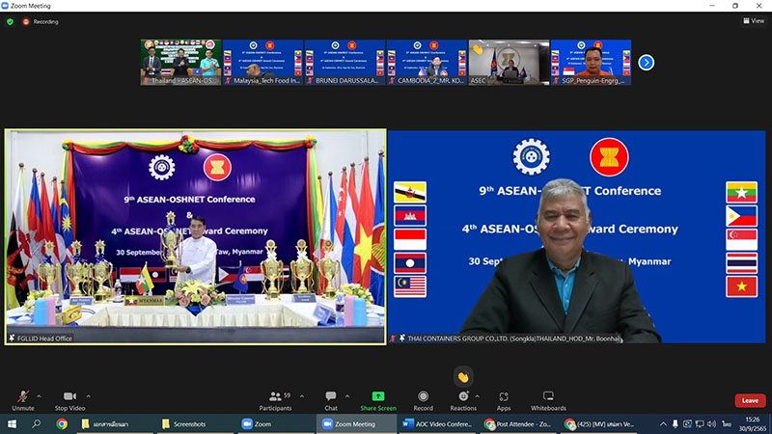The width and height of the screenshot is (772, 434).
Task: Start recording with the Record button
Action: pyautogui.click(x=423, y=399)
